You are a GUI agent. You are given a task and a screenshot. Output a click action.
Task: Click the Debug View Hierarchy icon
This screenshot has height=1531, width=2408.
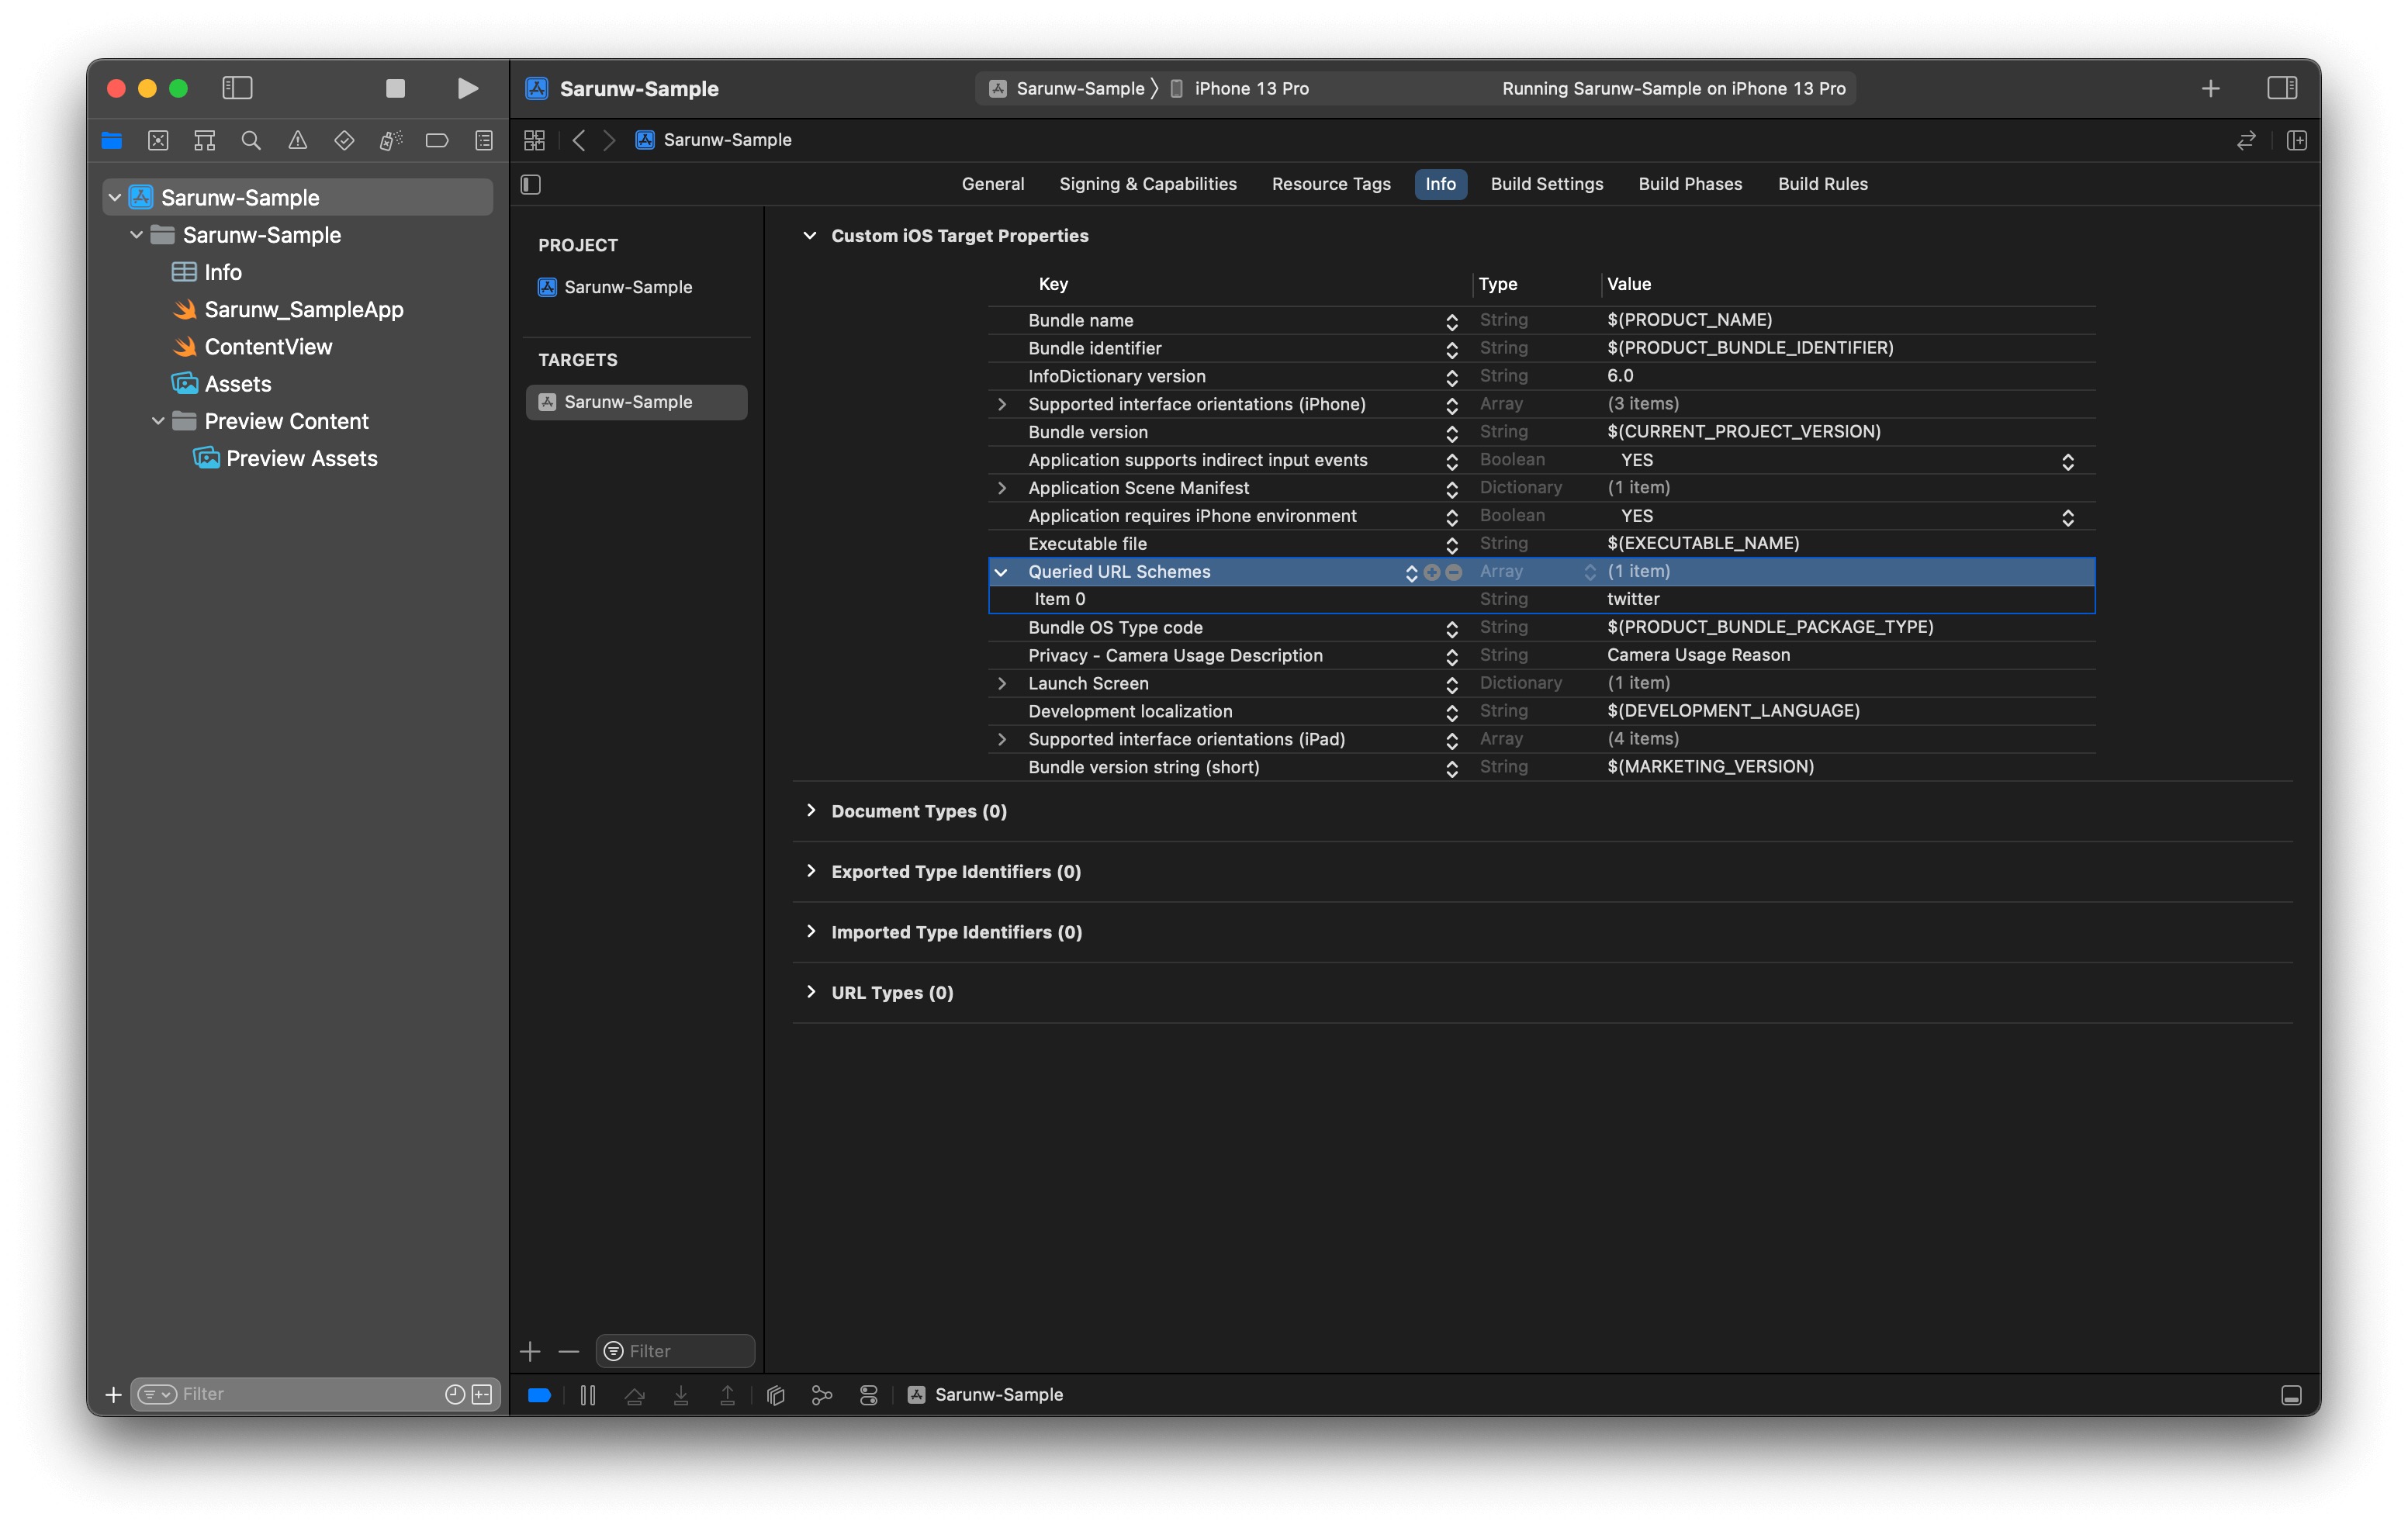tap(775, 1395)
